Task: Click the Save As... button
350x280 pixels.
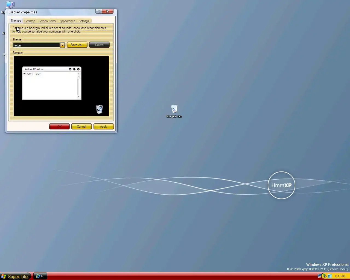Action: tap(77, 45)
